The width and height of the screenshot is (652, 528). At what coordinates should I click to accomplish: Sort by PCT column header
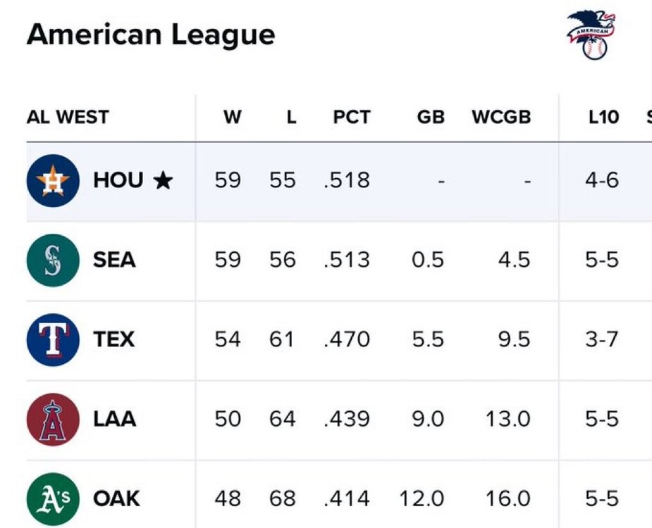(351, 117)
